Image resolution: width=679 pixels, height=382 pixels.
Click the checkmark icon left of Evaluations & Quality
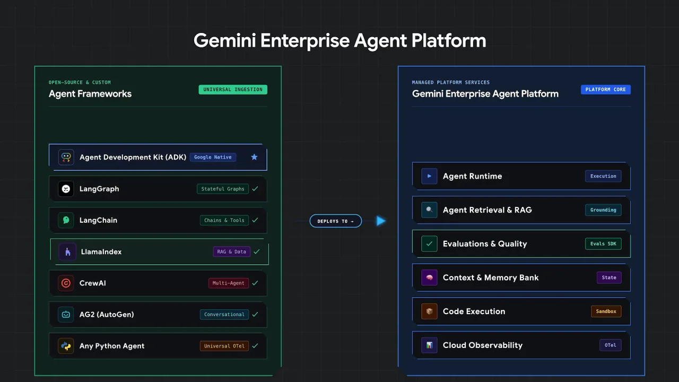point(429,244)
